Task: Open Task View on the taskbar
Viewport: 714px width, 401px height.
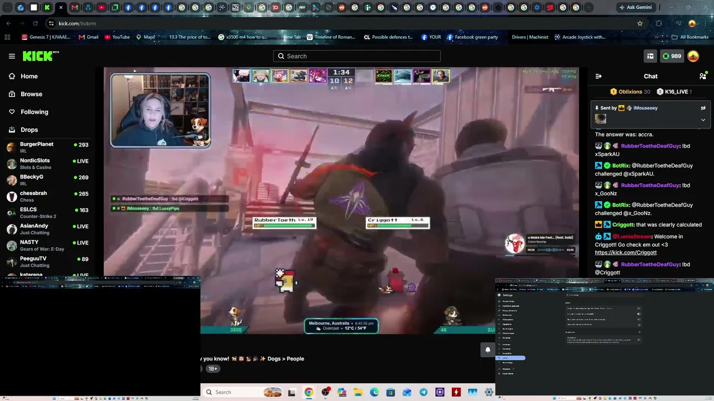Action: (291, 392)
